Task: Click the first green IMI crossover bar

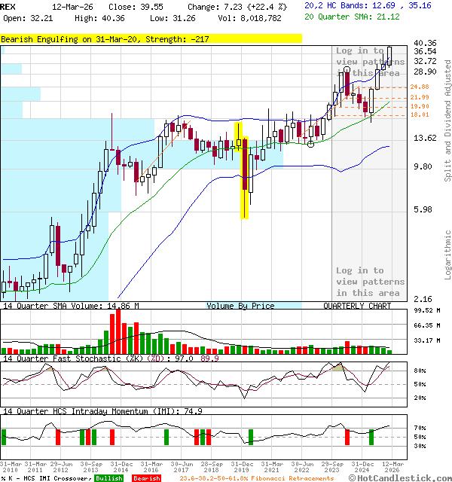Action: 3,437
